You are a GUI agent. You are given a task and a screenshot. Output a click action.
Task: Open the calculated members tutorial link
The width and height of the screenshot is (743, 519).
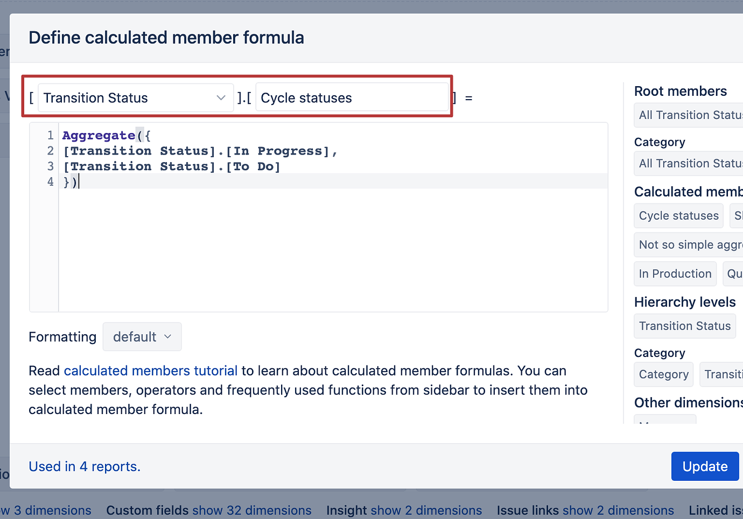pyautogui.click(x=151, y=370)
